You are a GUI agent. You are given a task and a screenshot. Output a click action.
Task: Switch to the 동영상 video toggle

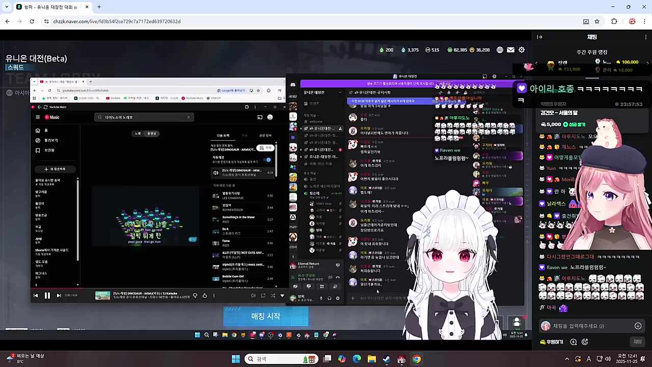point(152,134)
